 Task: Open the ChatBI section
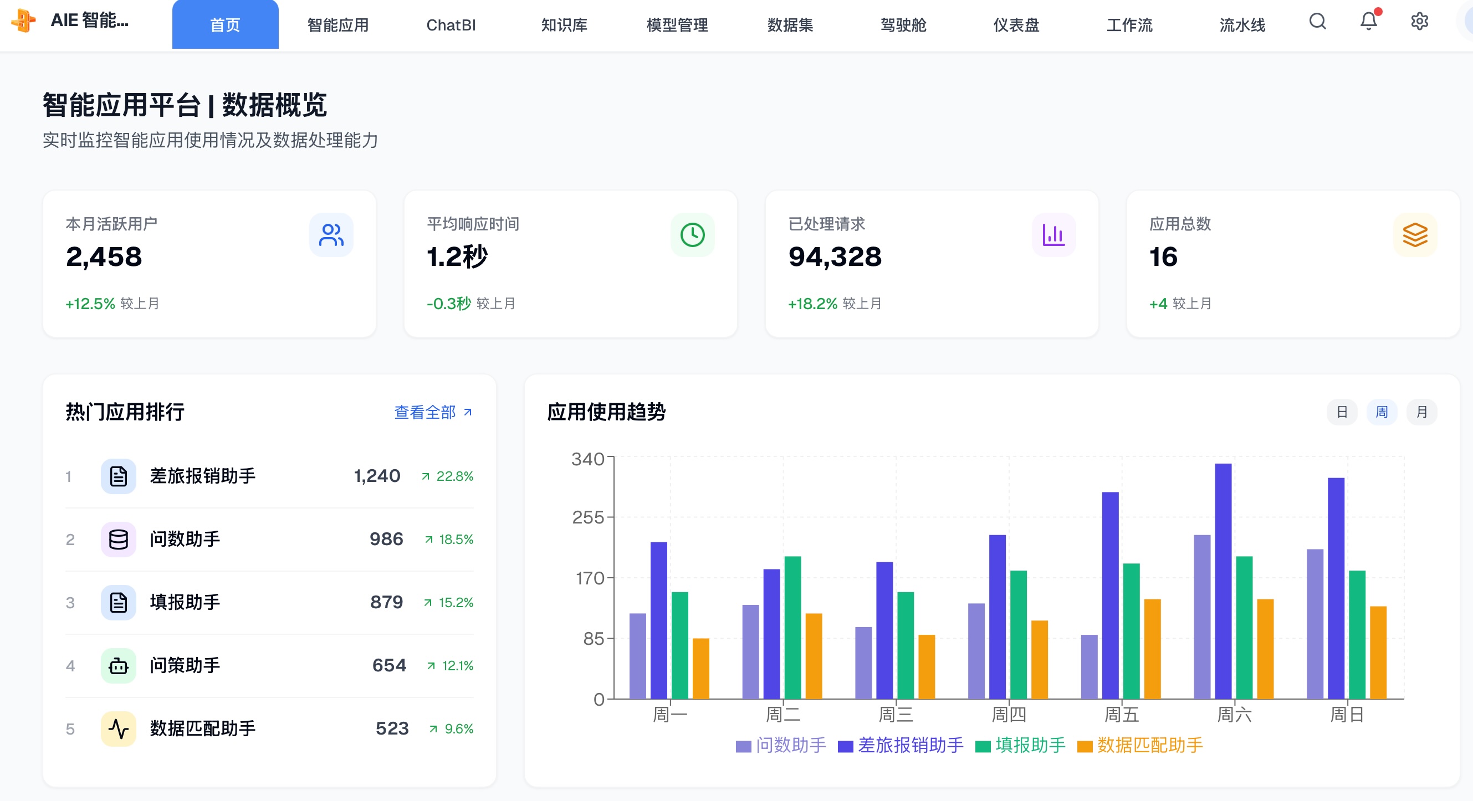[x=452, y=24]
